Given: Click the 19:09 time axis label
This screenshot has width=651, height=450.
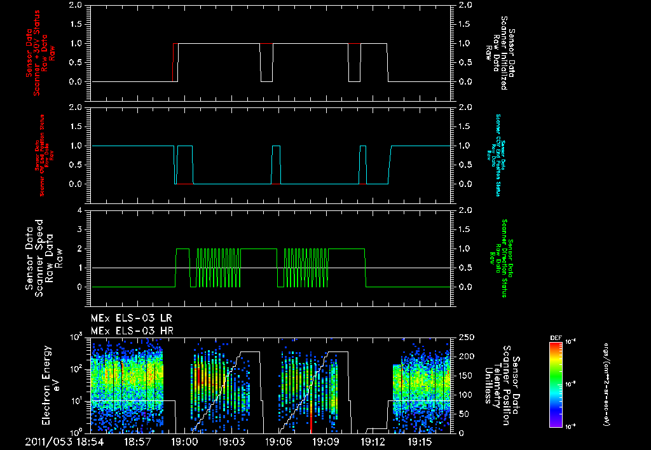Looking at the screenshot, I should 325,442.
